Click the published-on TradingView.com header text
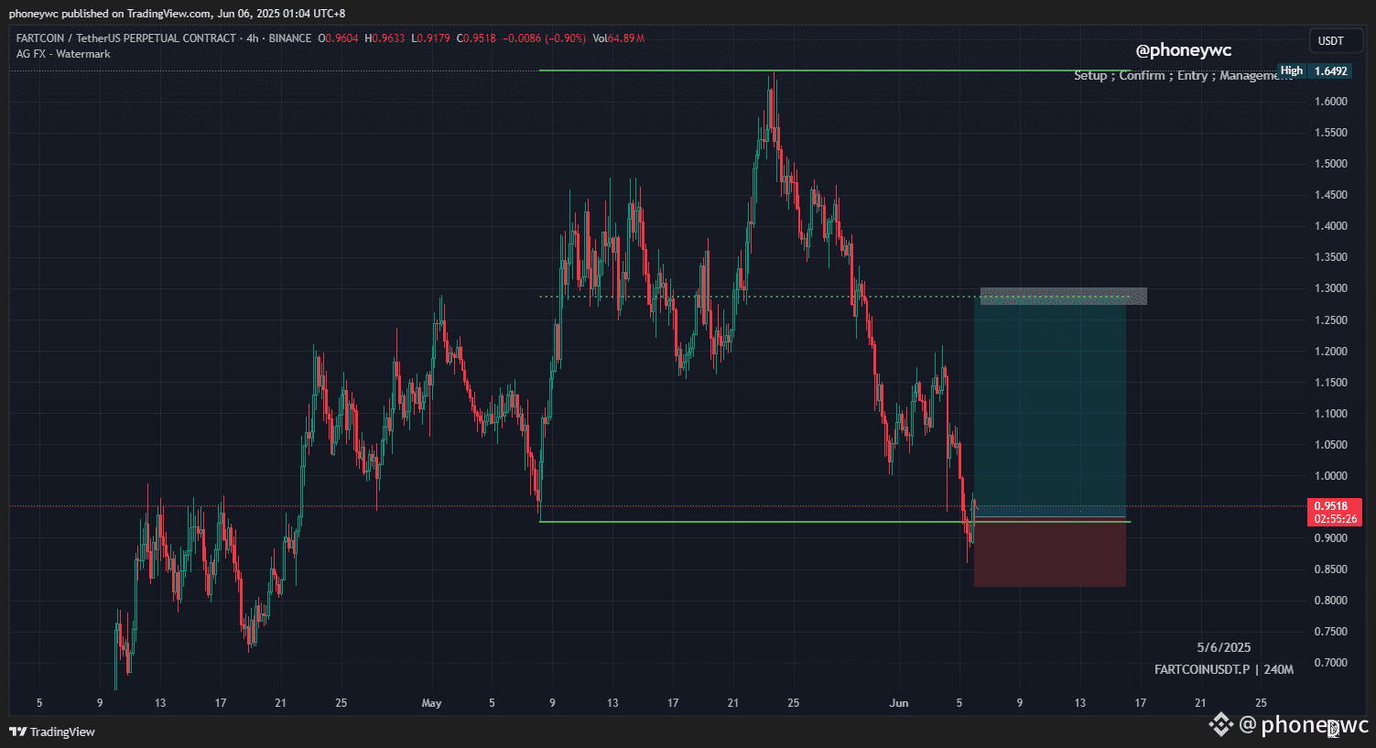 click(178, 14)
